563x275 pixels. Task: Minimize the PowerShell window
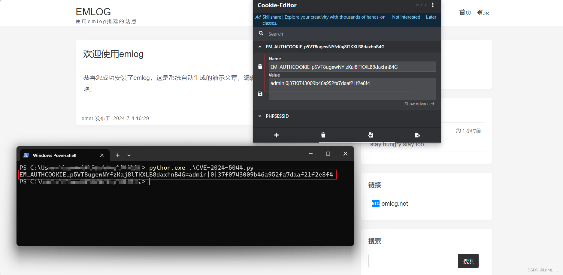[310, 153]
